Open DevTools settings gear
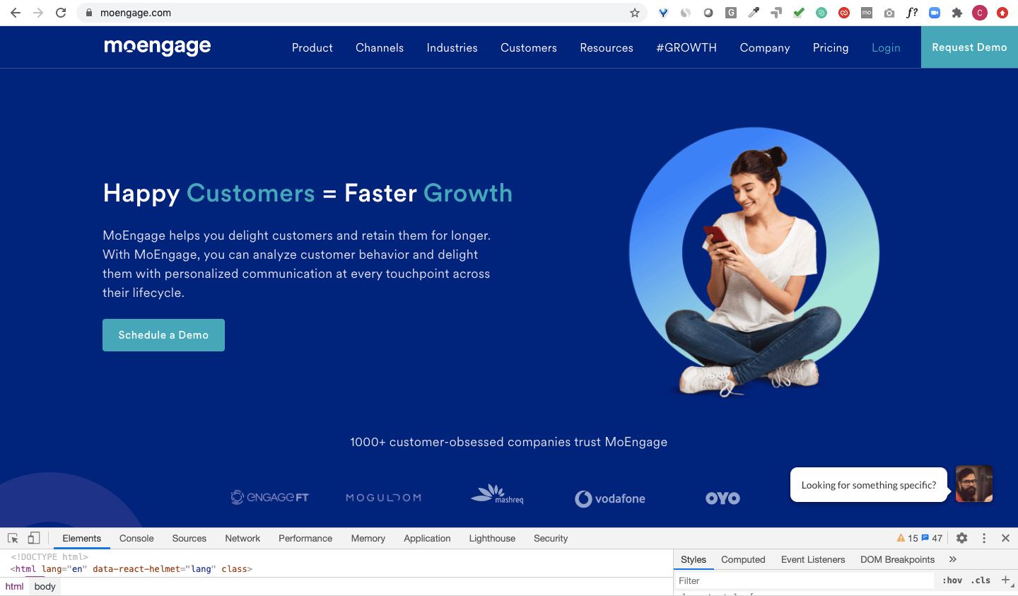The width and height of the screenshot is (1018, 596). [x=961, y=538]
